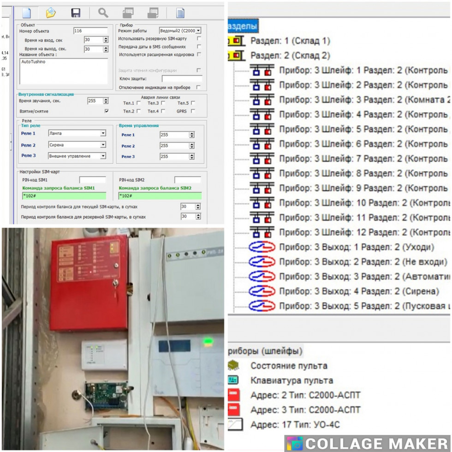452x452 pixels.
Task: Toggle the GPRS checkbox
Action: point(193,111)
